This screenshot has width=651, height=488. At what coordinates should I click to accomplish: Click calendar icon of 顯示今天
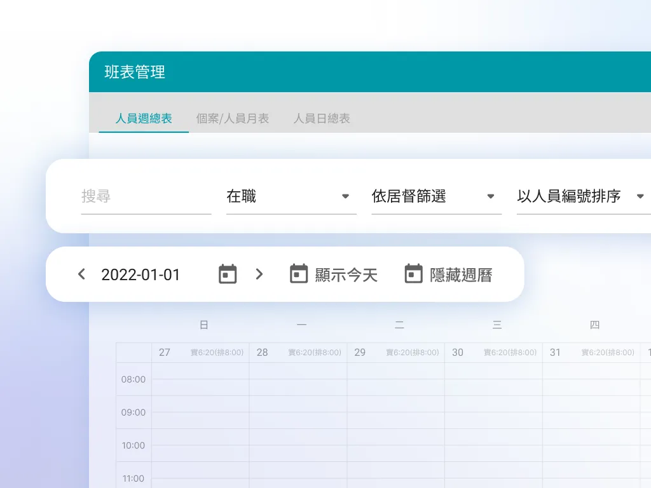(x=299, y=274)
